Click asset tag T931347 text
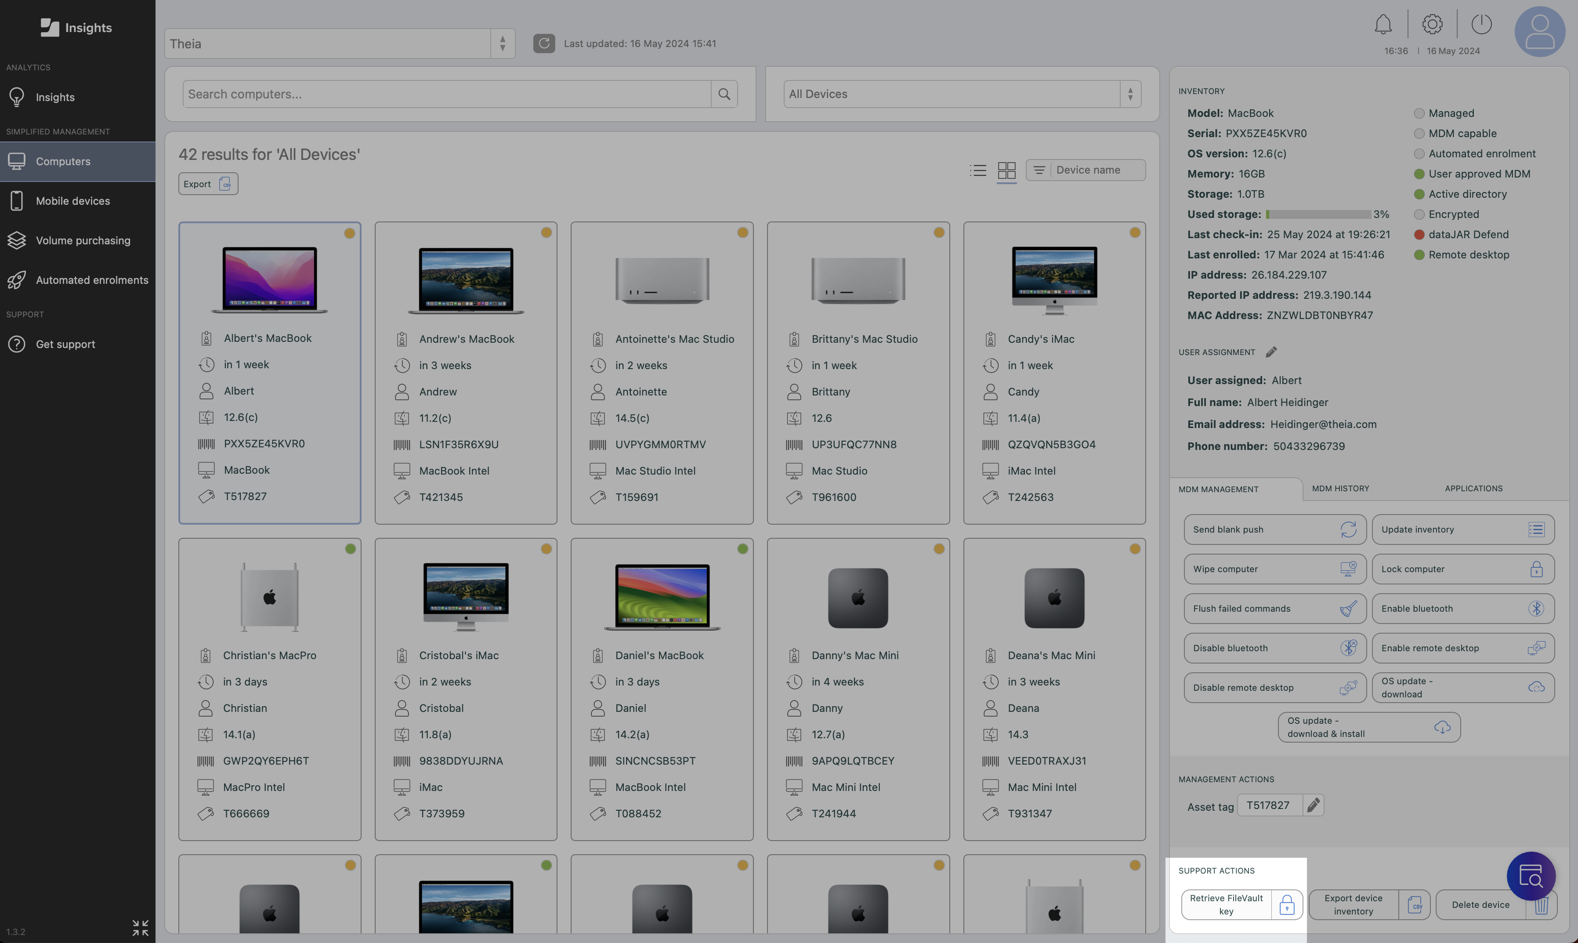This screenshot has height=943, width=1578. pyautogui.click(x=1029, y=813)
